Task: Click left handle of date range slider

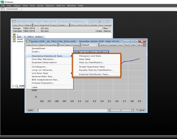Action: point(109,110)
